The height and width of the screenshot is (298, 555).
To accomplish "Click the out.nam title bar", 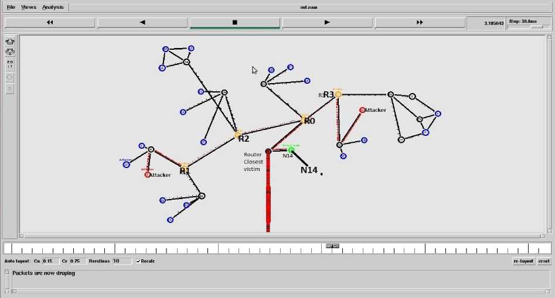I will tap(309, 7).
